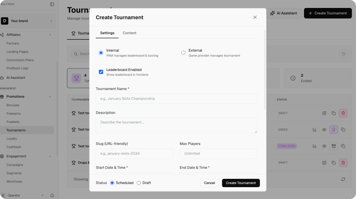The width and height of the screenshot is (356, 199).
Task: Switch to the Settings tab
Action: coord(107,33)
